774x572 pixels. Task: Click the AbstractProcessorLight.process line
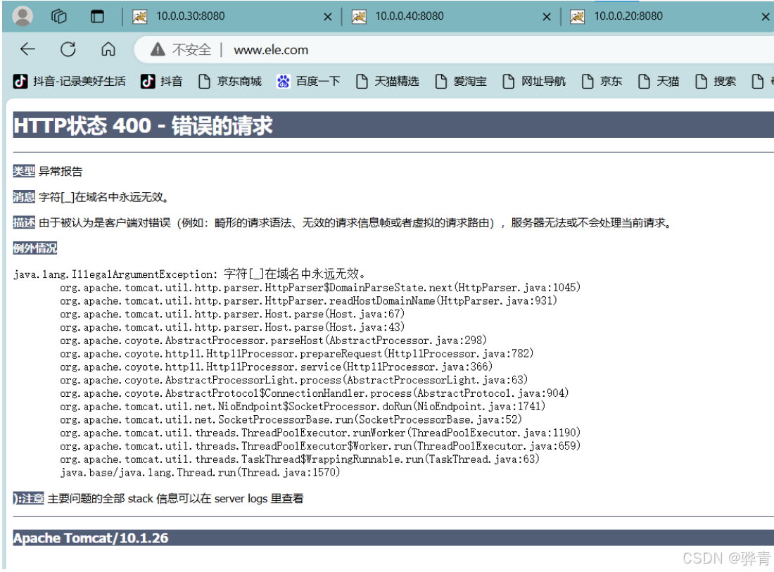[x=293, y=380]
